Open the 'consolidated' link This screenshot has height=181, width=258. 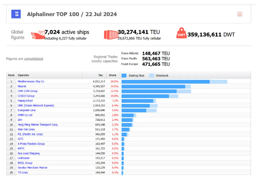33,59
